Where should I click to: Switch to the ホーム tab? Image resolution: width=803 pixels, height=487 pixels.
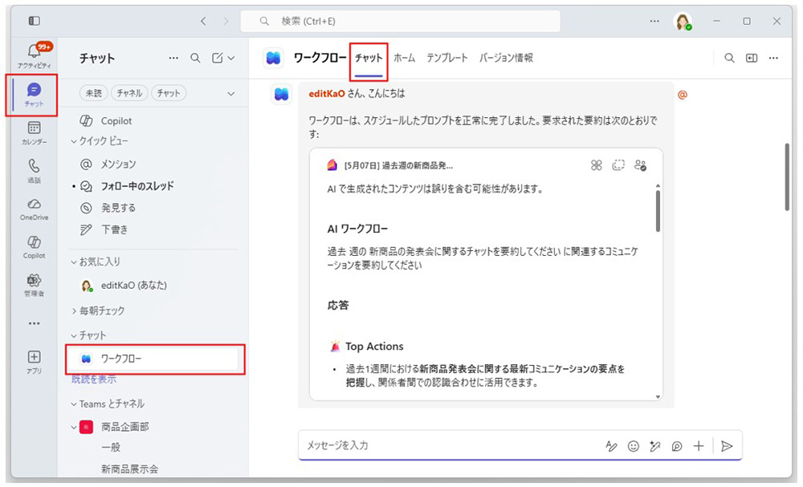tap(404, 59)
